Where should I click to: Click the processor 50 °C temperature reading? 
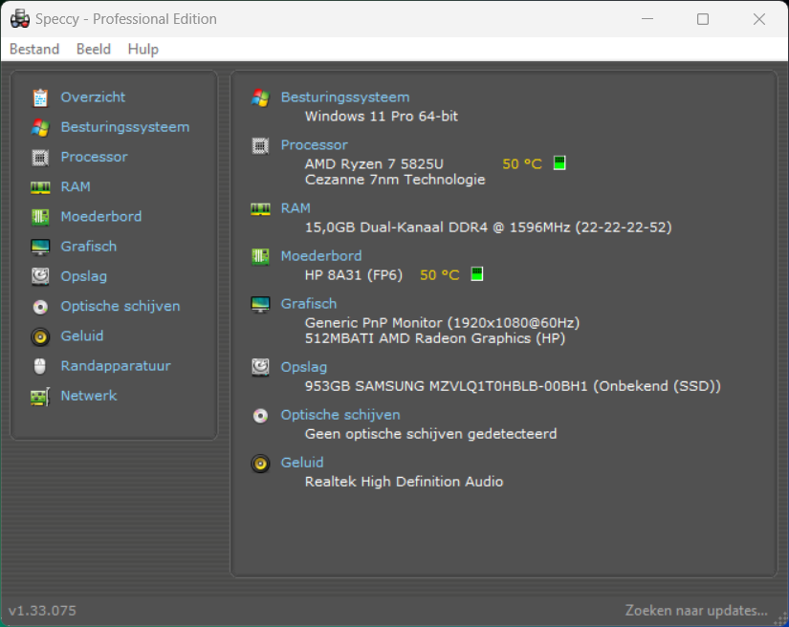522,163
